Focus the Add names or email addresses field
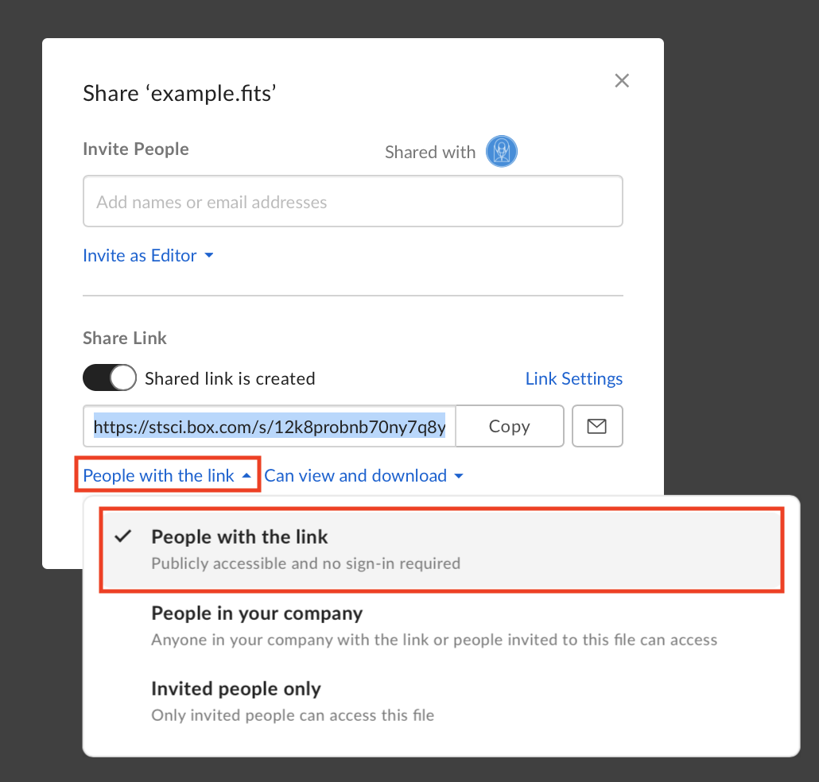The width and height of the screenshot is (819, 782). pyautogui.click(x=352, y=202)
